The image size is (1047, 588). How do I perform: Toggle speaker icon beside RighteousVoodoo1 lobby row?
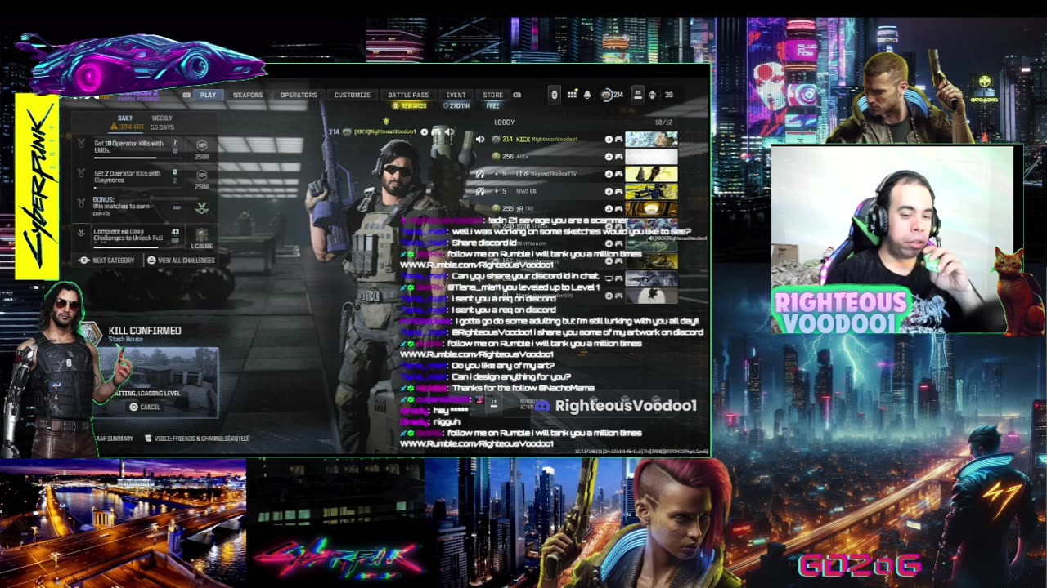click(480, 140)
